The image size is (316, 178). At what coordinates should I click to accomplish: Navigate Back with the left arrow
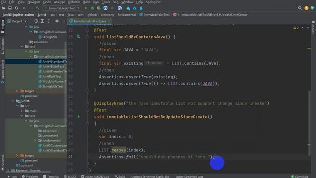tap(24, 8)
